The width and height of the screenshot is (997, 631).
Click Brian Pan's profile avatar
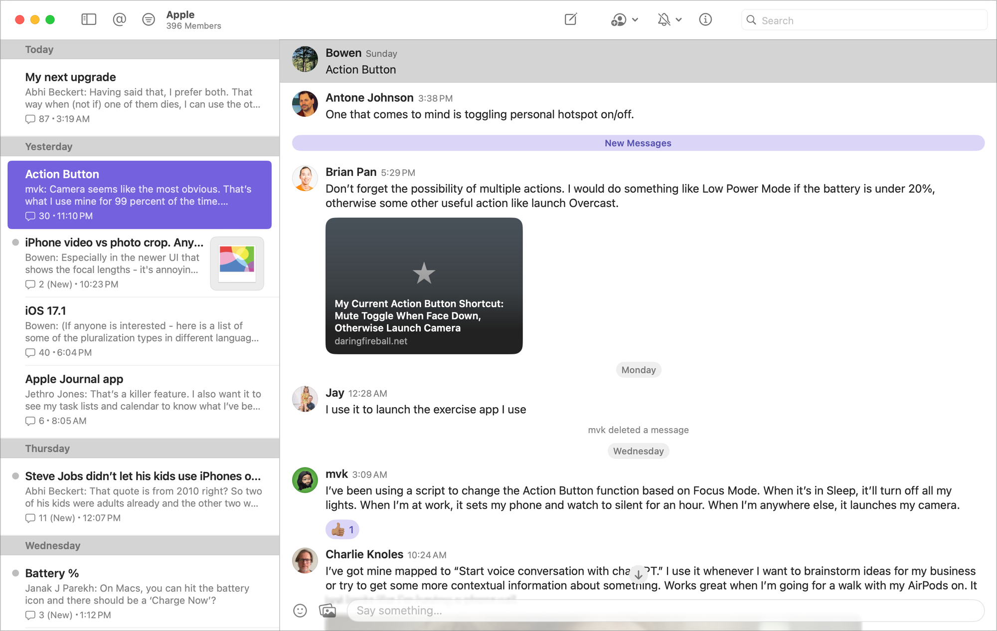(305, 178)
